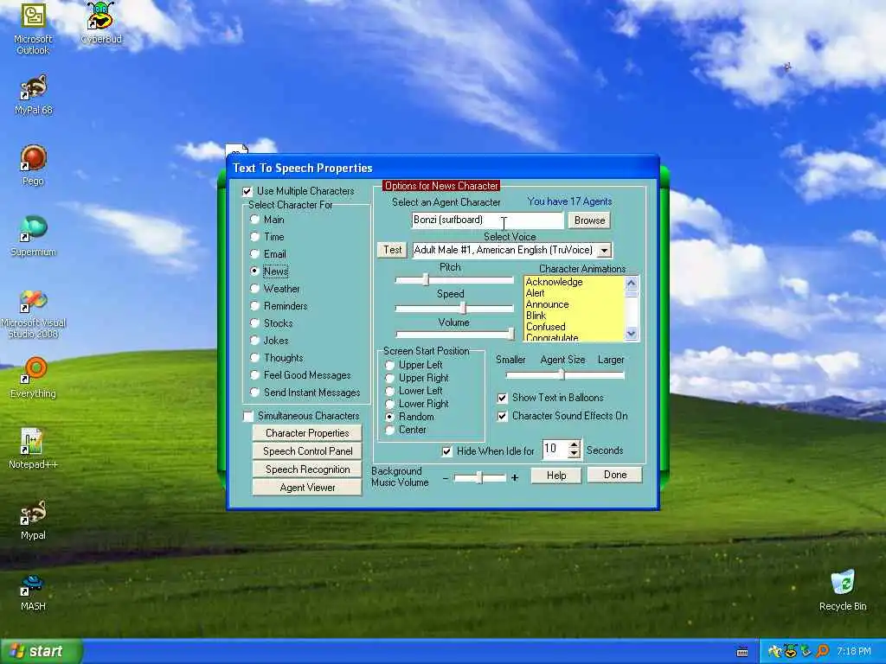Click the first banana-like tray icon

pyautogui.click(x=775, y=652)
